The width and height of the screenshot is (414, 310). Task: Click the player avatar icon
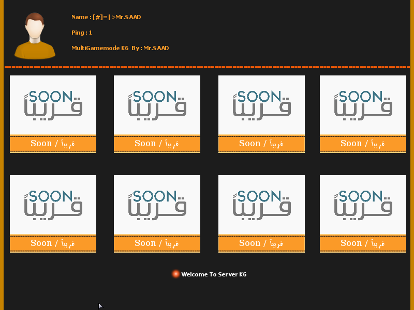[35, 35]
